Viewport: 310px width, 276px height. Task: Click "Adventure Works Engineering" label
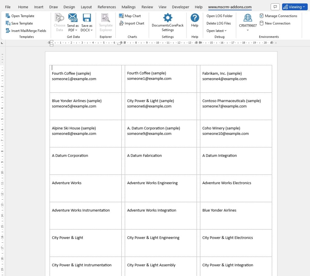pos(152,183)
